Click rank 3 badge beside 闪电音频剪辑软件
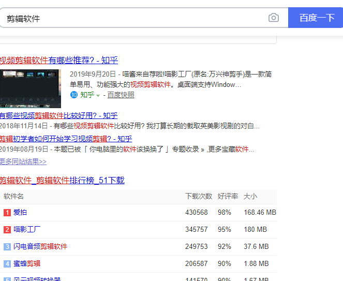The width and height of the screenshot is (343, 281). pos(7,247)
